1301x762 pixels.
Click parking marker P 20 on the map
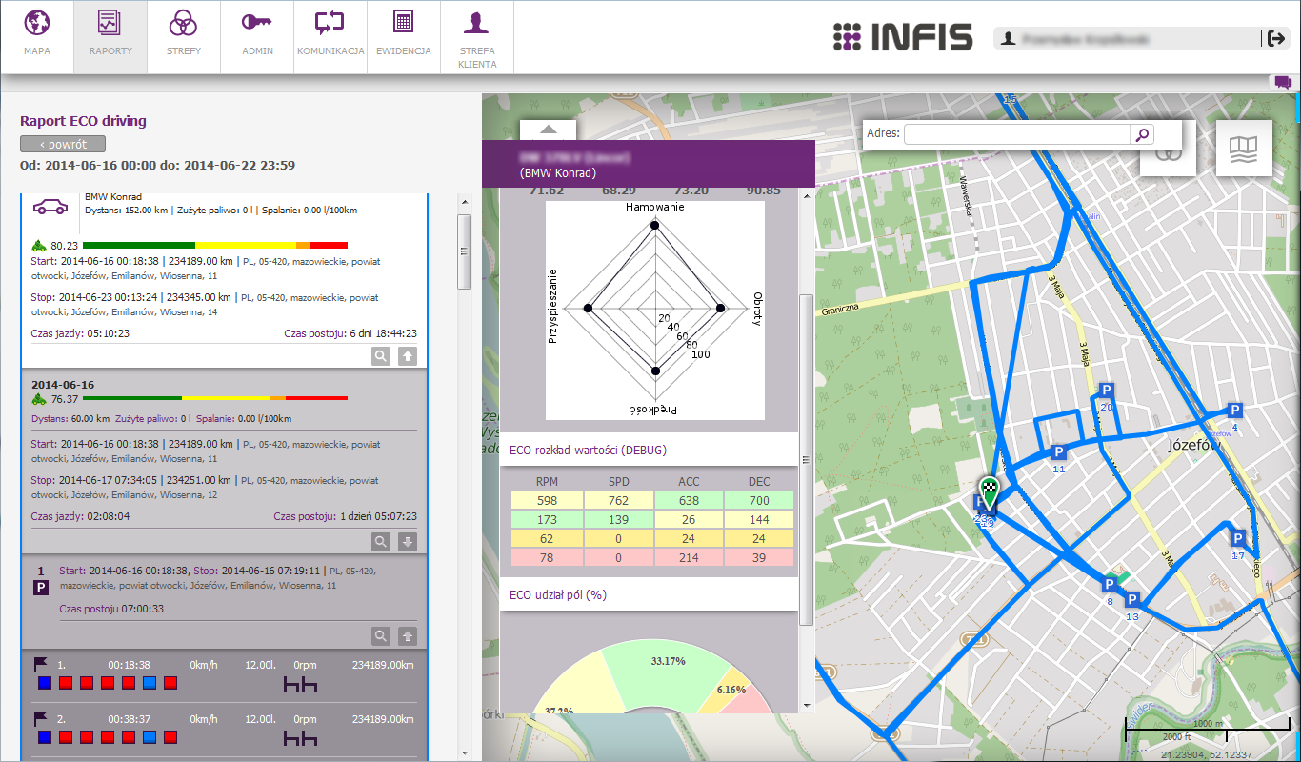point(1107,391)
